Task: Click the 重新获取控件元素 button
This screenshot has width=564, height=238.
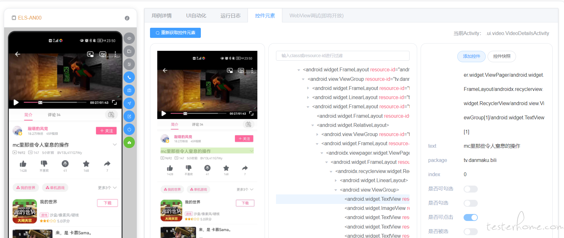Action: [175, 33]
